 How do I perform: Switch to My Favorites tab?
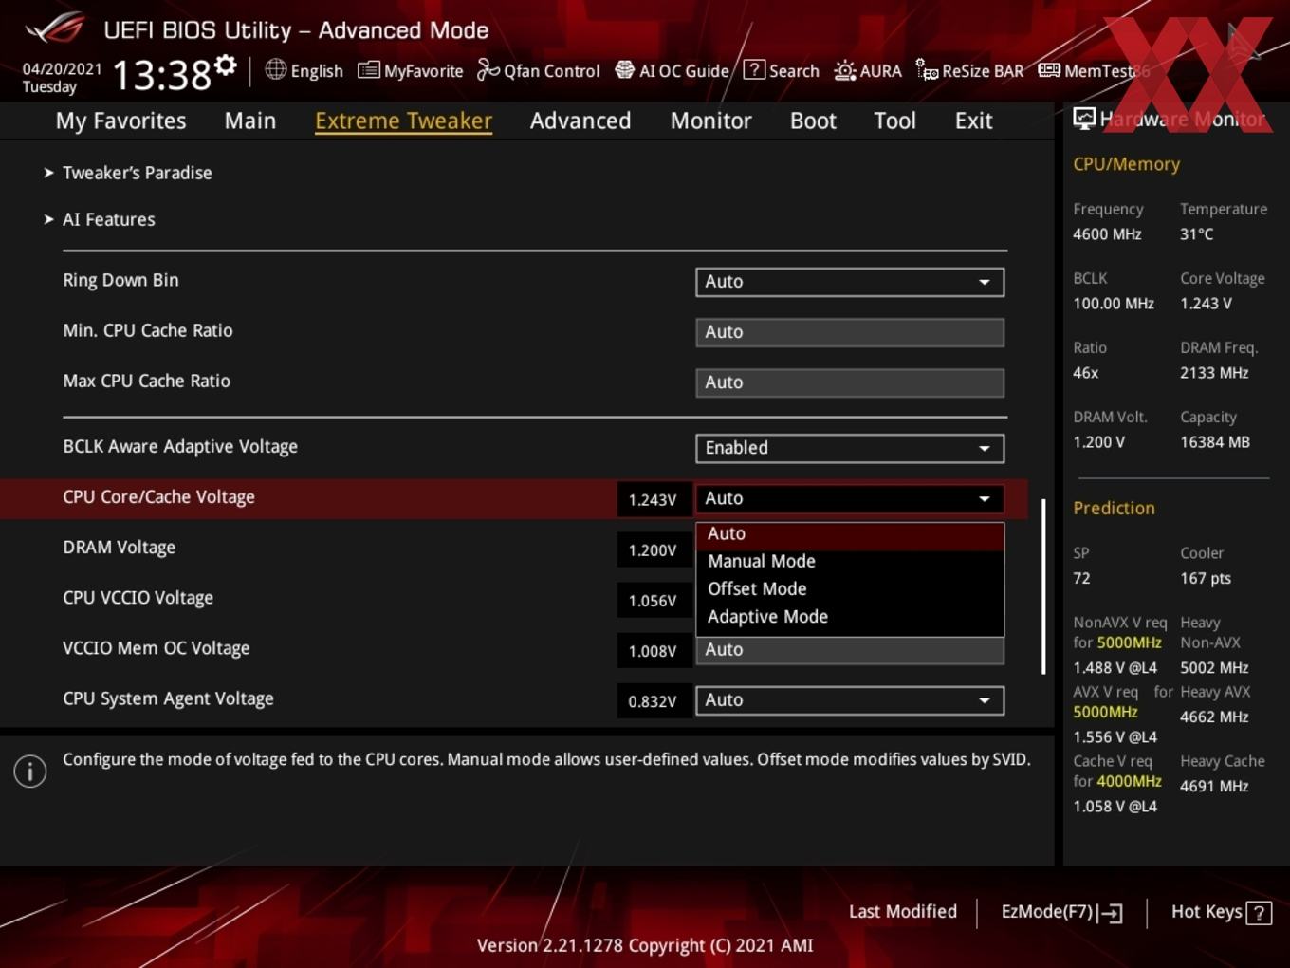click(x=120, y=121)
